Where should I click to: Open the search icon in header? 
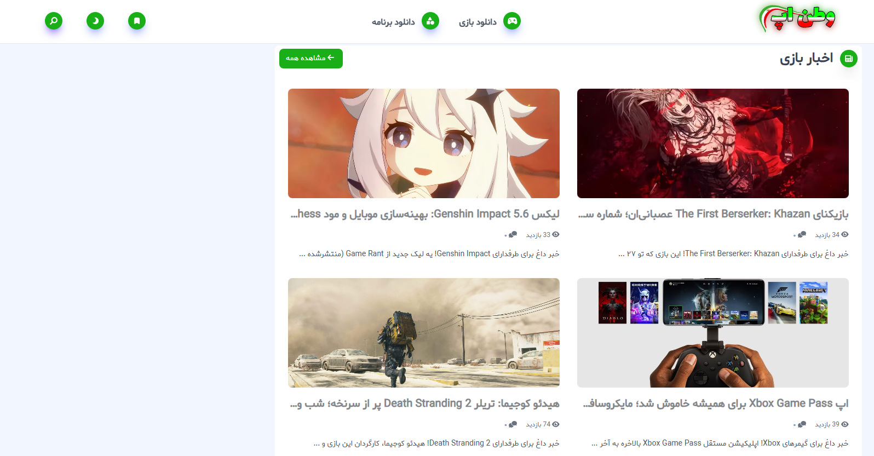tap(54, 21)
